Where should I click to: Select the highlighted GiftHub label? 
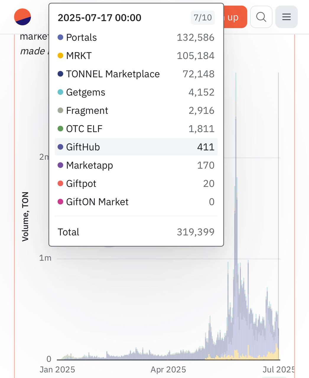click(x=83, y=147)
